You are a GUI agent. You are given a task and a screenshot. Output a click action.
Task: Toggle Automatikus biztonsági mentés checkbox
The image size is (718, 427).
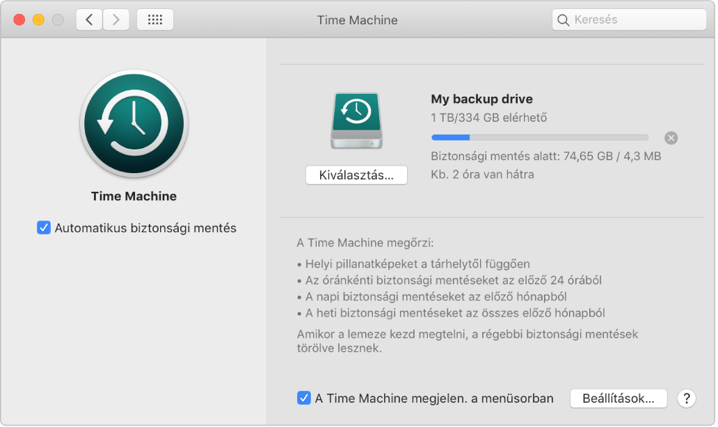[45, 227]
